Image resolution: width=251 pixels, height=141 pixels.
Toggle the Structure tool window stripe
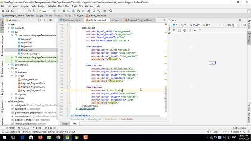tap(2, 89)
